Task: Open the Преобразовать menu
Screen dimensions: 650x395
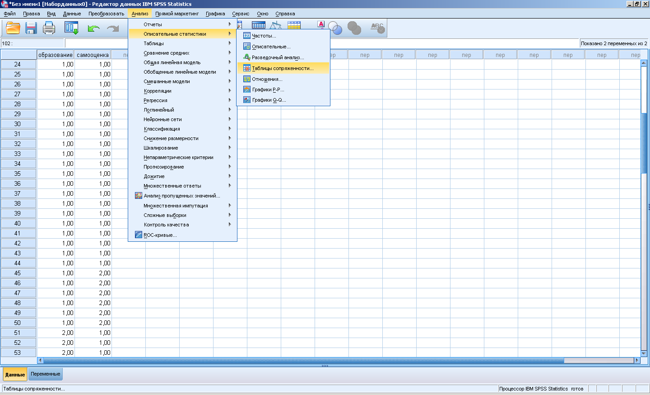Action: pyautogui.click(x=106, y=14)
